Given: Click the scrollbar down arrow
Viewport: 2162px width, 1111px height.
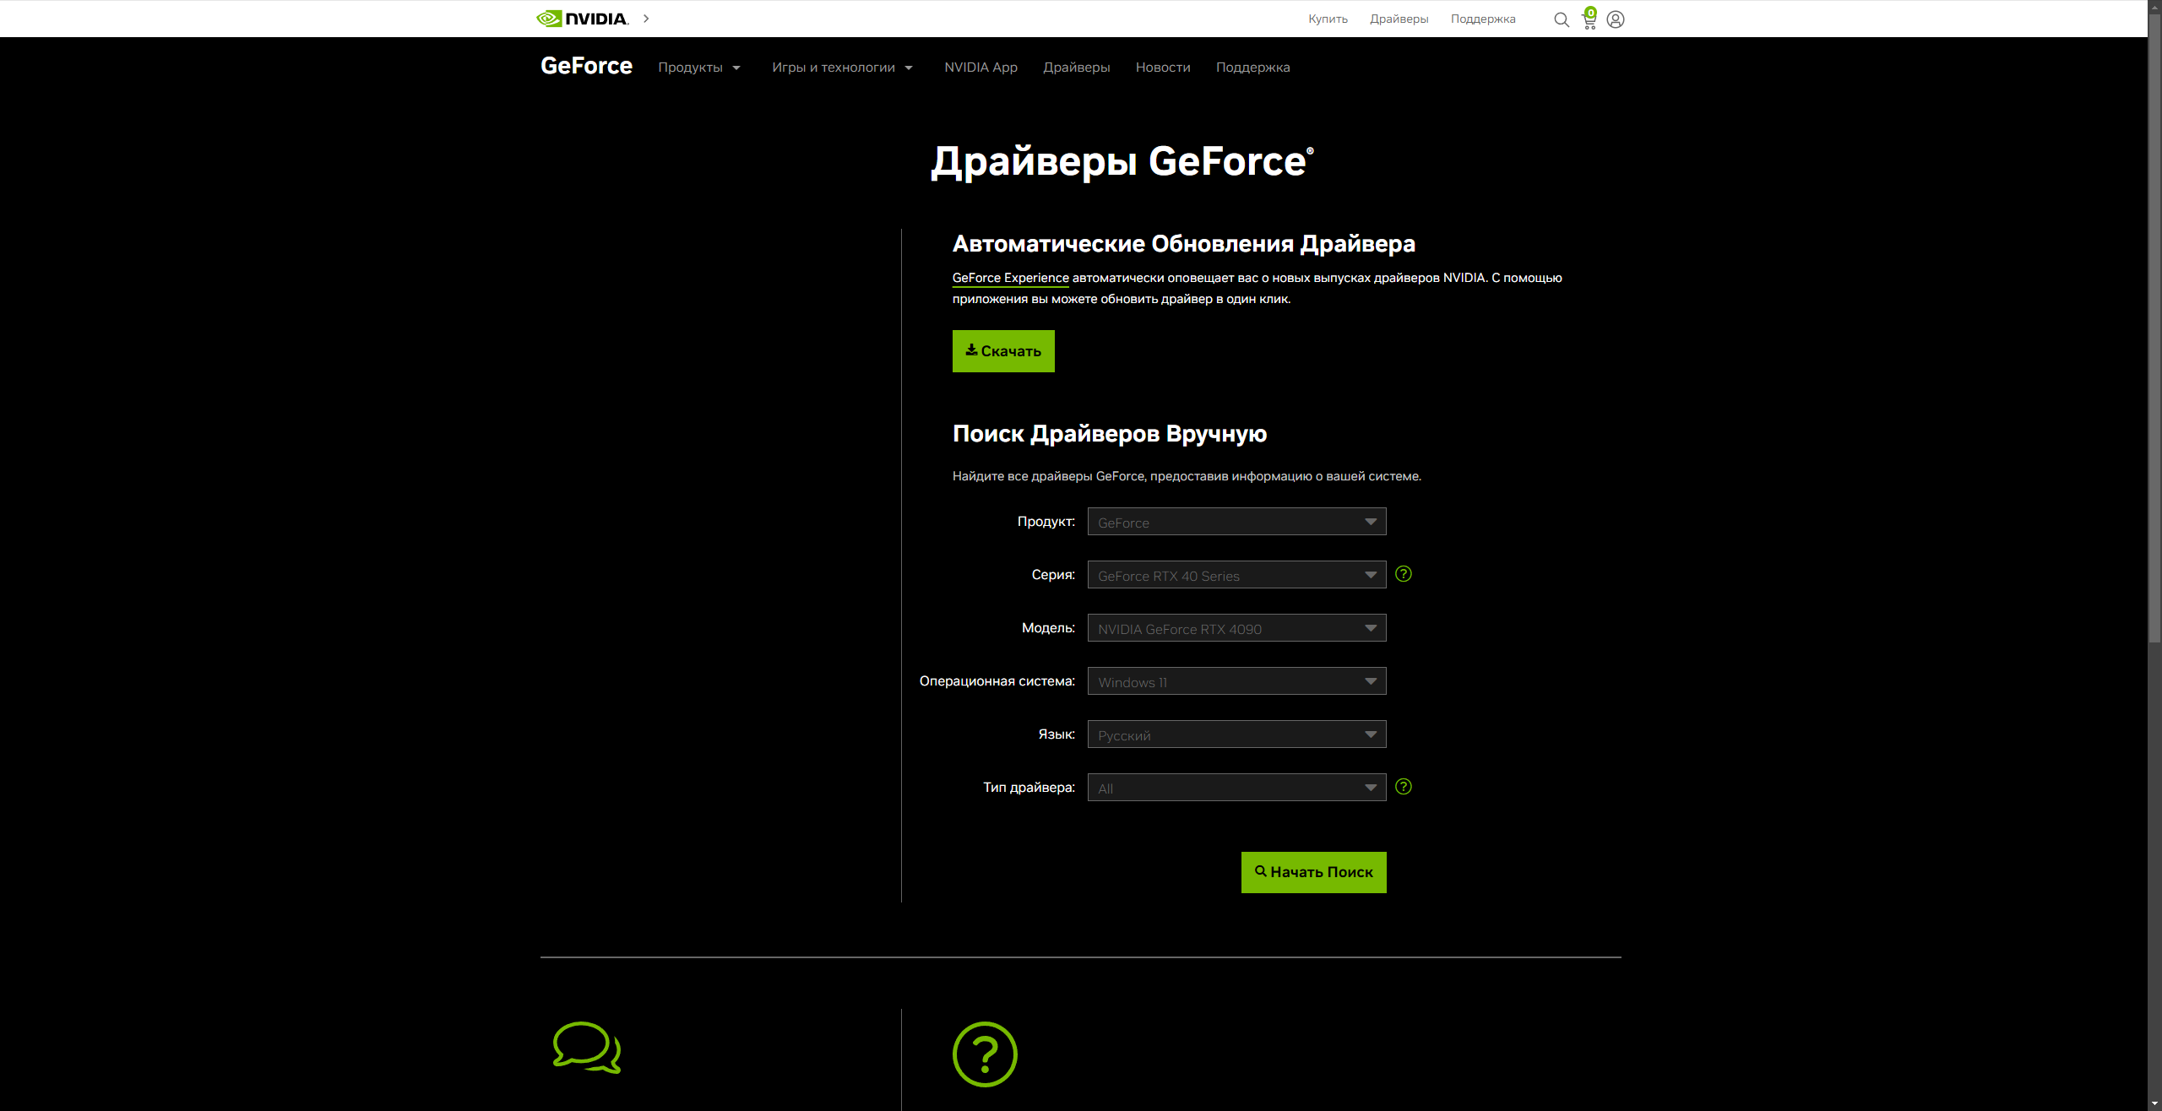Looking at the screenshot, I should pos(2154,1103).
